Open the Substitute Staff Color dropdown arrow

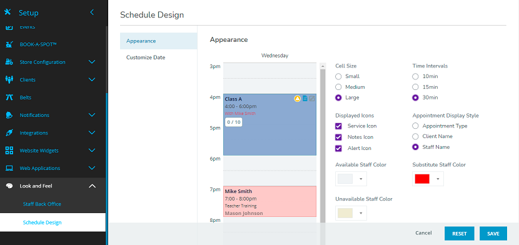click(438, 179)
